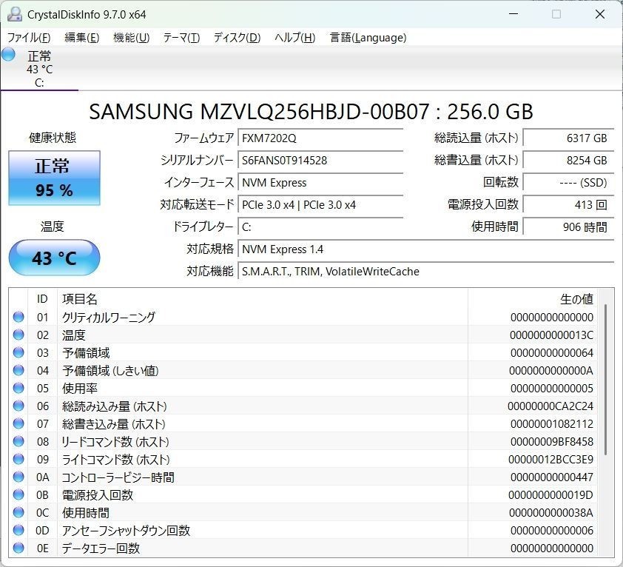The height and width of the screenshot is (567, 623).
Task: Click status orb for 0D アンセーフシャットダウン回数
Action: tap(18, 530)
